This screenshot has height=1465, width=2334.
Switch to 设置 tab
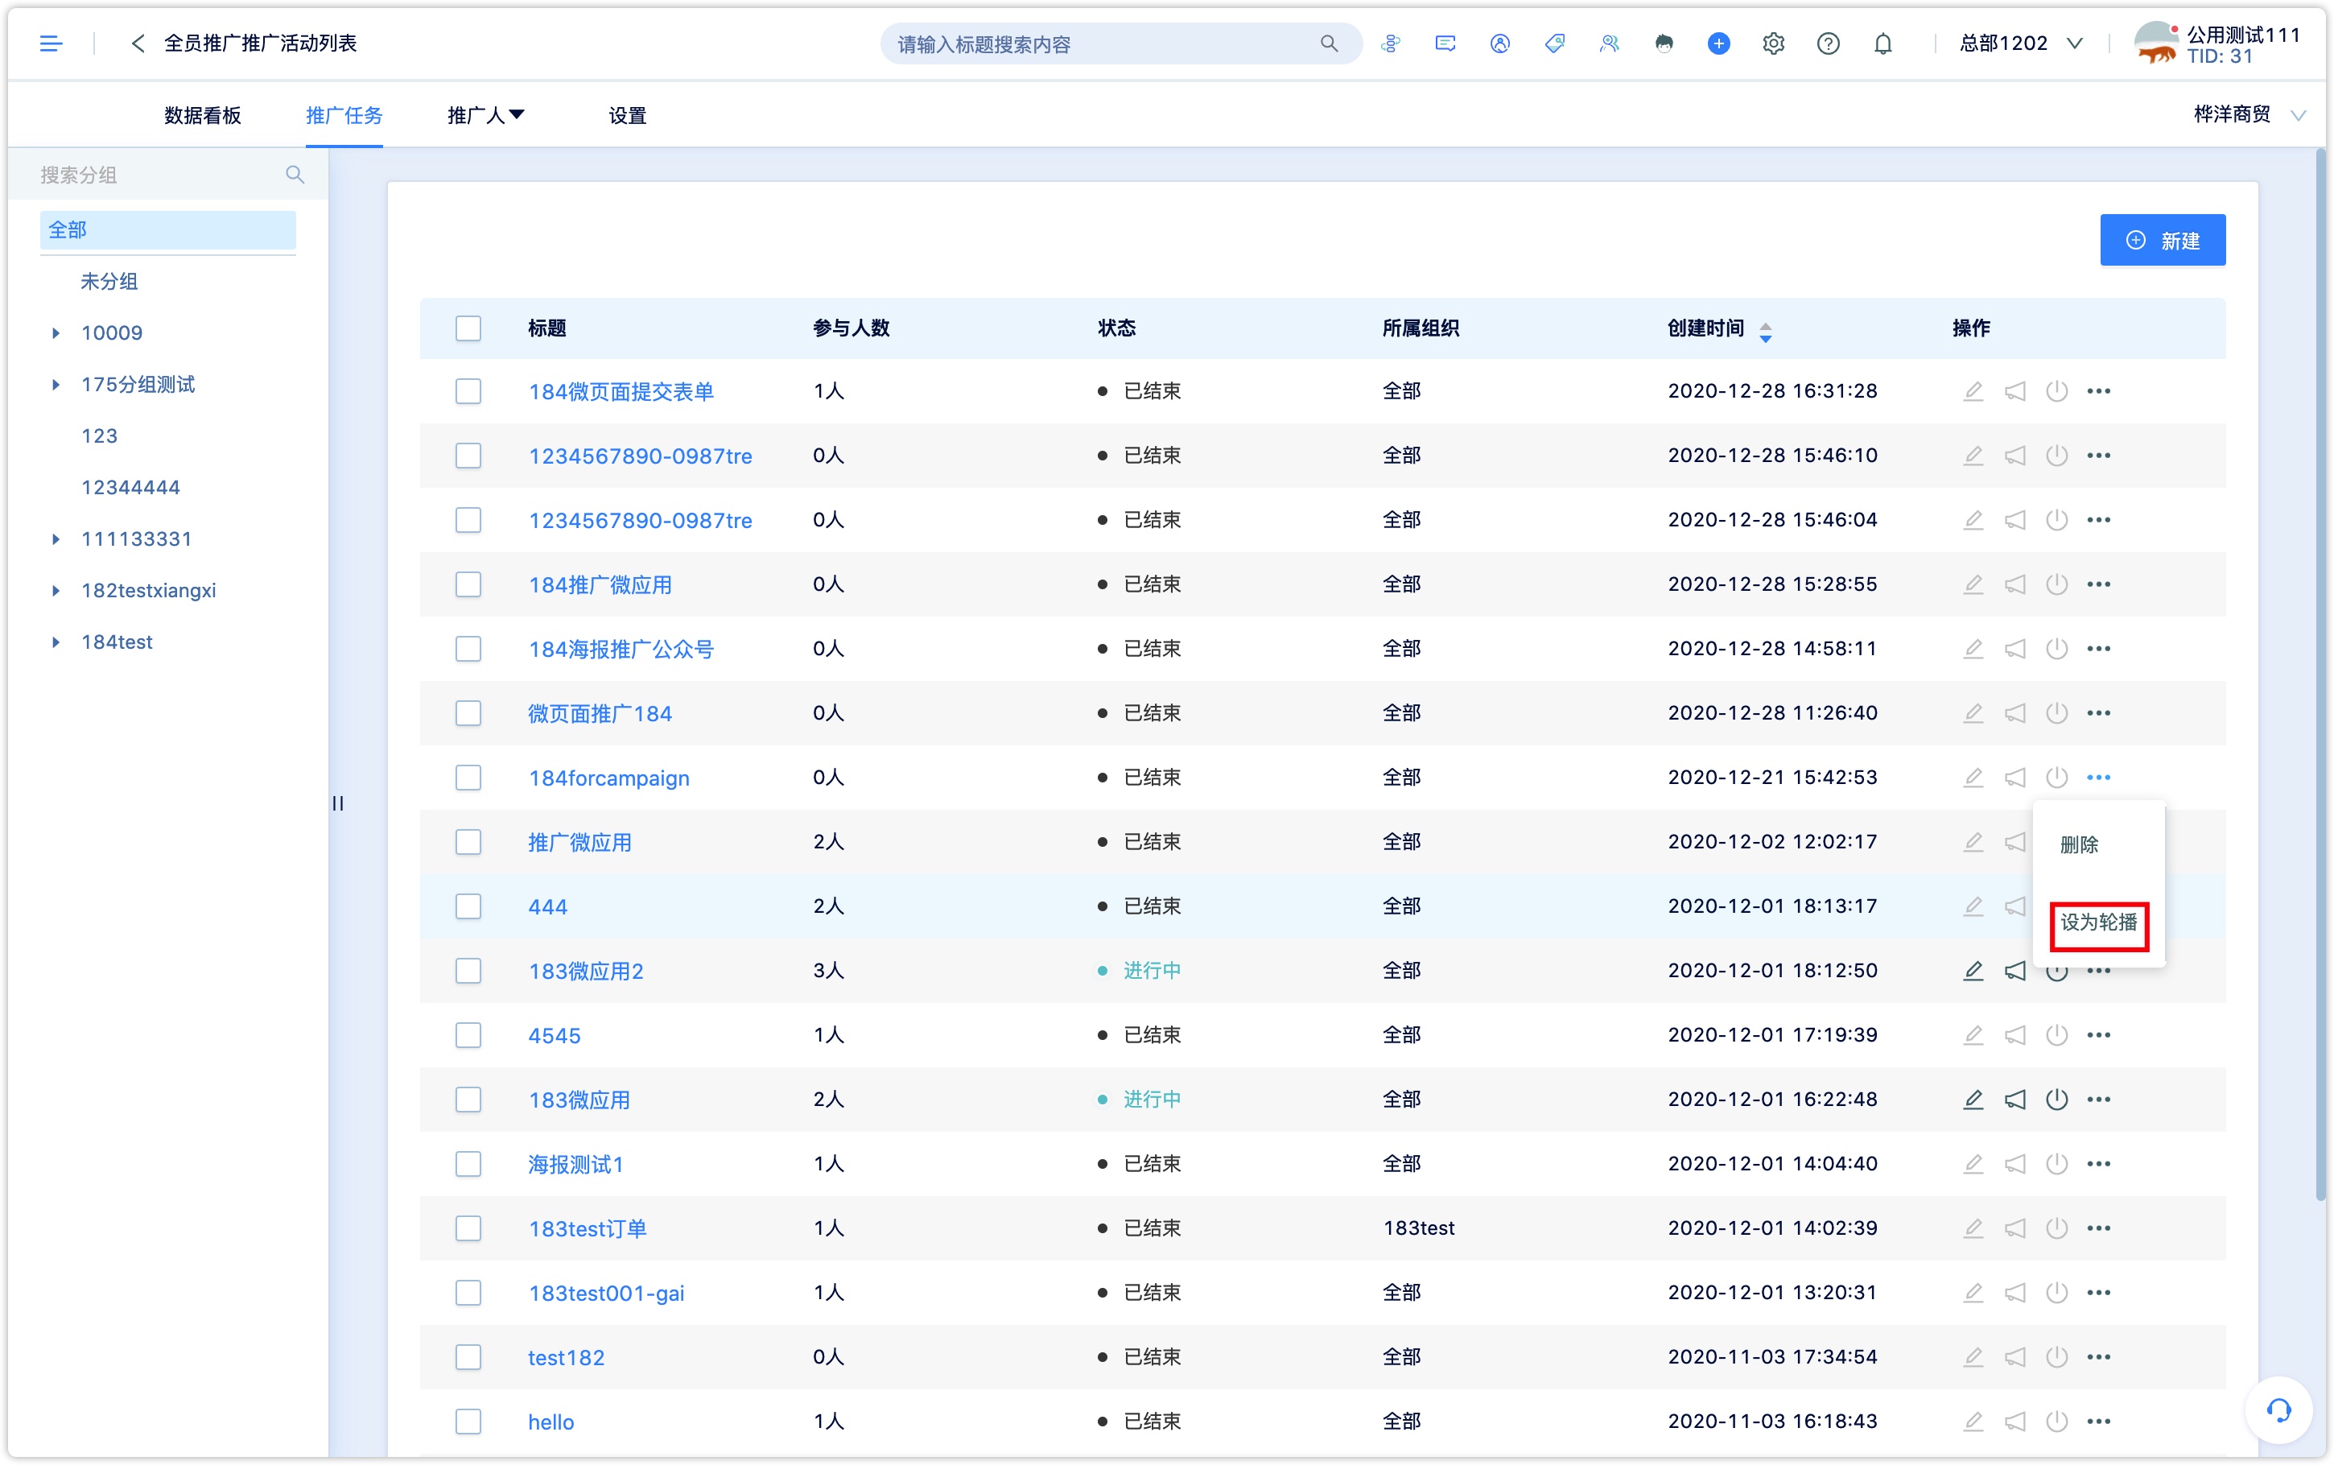pos(628,115)
